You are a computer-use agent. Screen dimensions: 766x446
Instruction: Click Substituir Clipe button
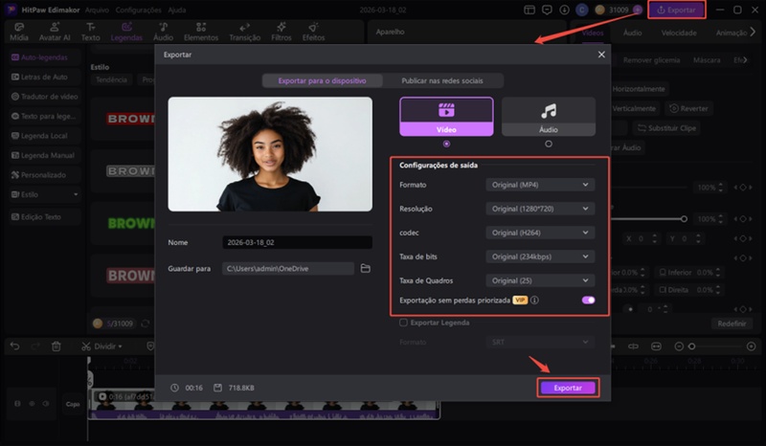coord(666,128)
